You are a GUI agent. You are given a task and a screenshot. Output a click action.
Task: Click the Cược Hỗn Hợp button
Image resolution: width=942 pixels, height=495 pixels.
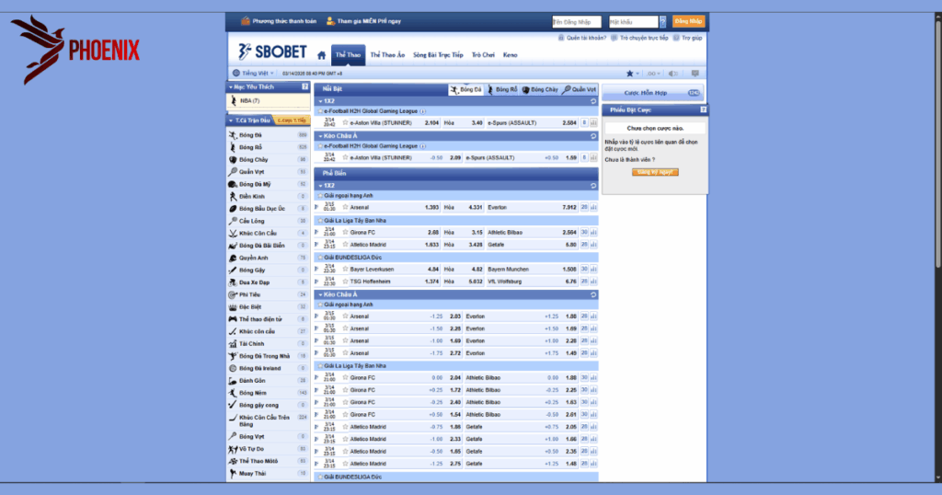653,93
